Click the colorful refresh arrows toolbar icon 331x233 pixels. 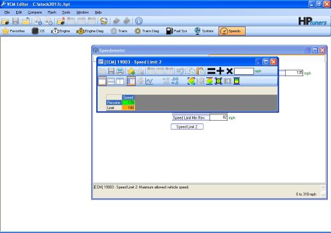[104, 21]
